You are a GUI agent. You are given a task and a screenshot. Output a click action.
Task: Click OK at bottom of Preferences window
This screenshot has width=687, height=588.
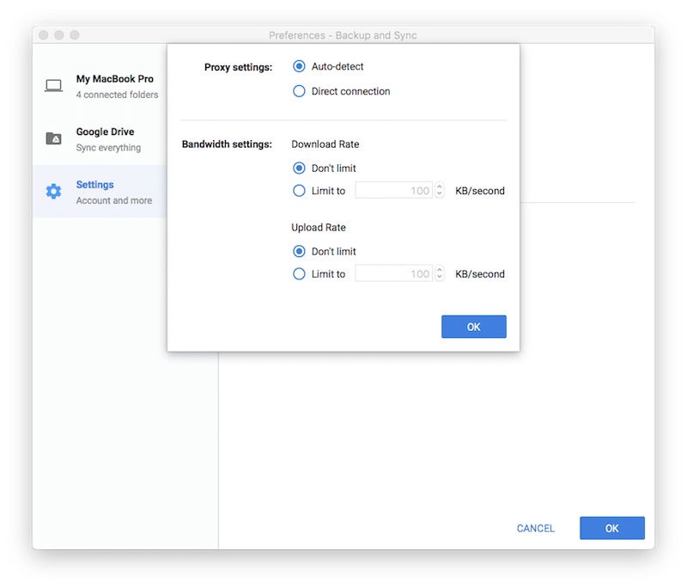611,528
